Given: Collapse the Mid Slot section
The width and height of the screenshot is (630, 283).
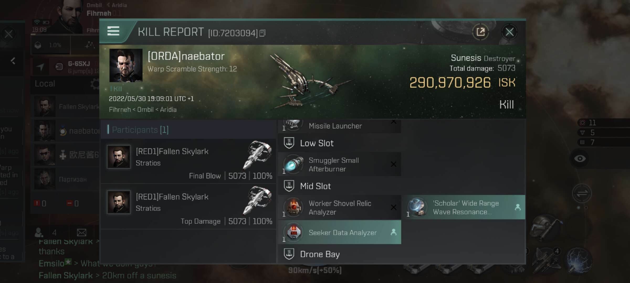Looking at the screenshot, I should 339,186.
